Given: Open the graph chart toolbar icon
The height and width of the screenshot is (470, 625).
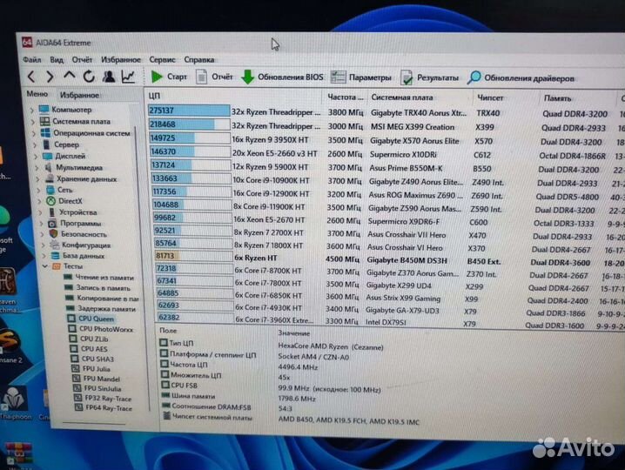Looking at the screenshot, I should click(x=128, y=76).
